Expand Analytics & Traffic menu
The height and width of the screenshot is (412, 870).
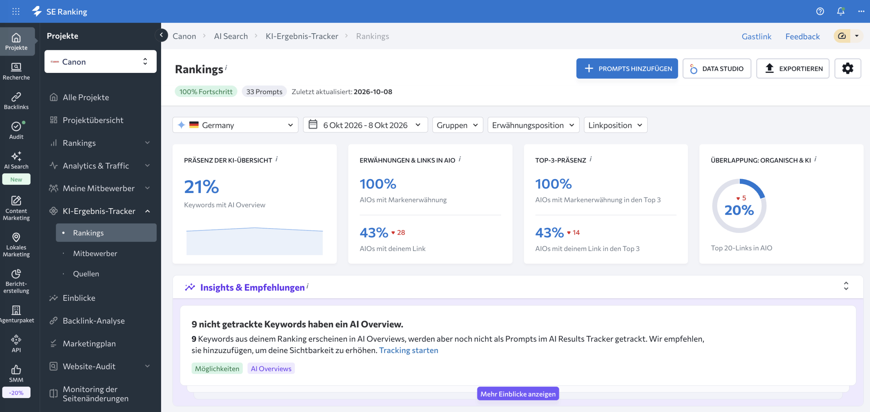pos(147,165)
